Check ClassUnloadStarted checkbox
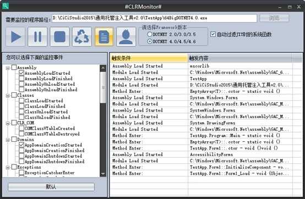 (21, 112)
